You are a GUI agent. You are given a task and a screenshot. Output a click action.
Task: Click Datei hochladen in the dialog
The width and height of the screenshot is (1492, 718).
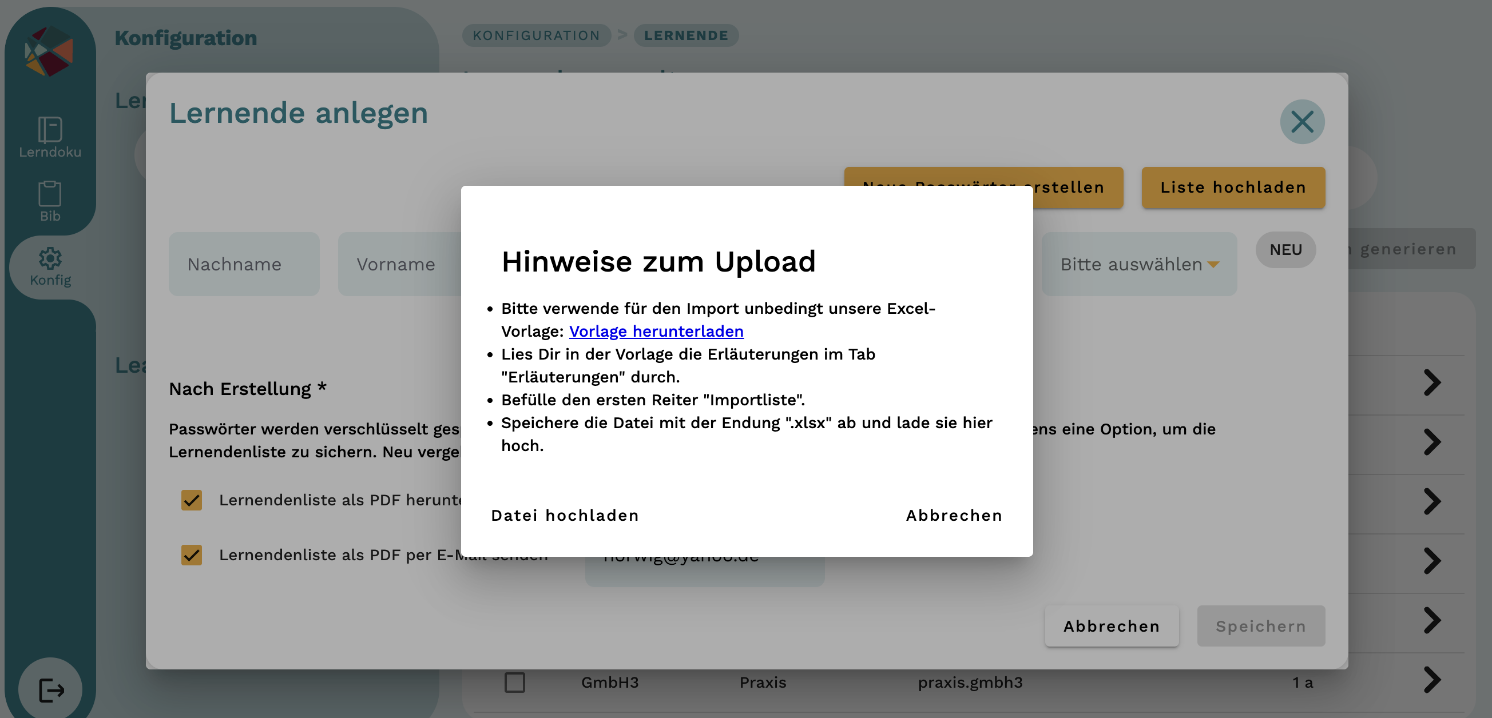click(x=565, y=515)
